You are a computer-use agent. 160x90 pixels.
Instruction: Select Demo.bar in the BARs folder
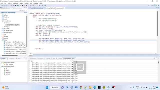click(14, 42)
